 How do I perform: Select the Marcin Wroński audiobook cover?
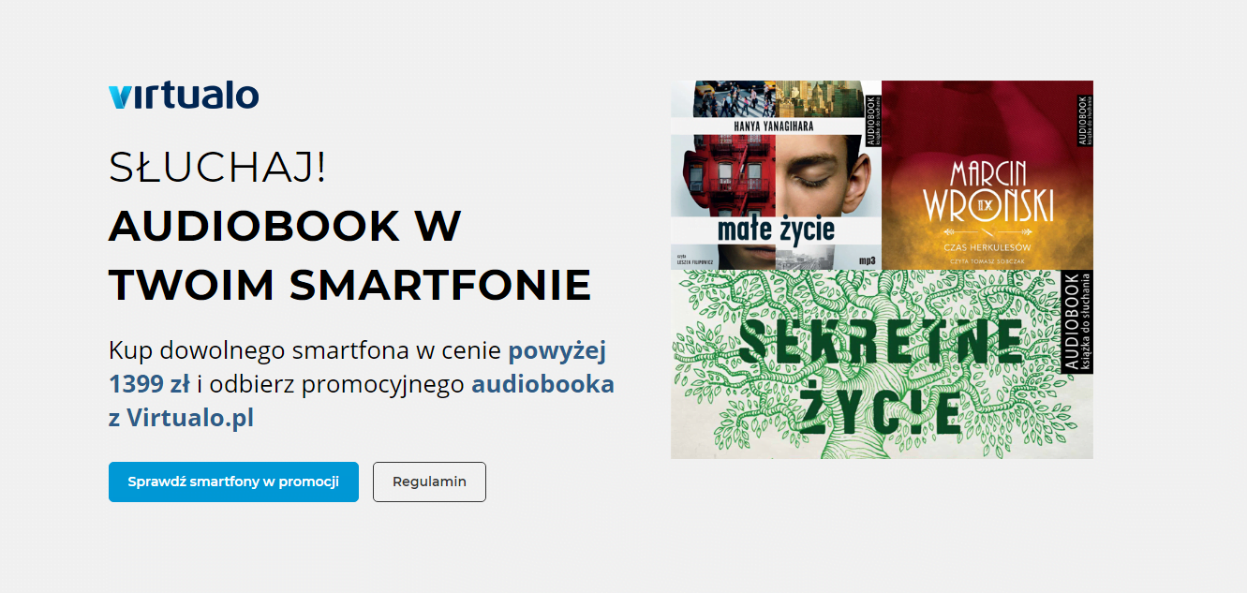[x=987, y=175]
